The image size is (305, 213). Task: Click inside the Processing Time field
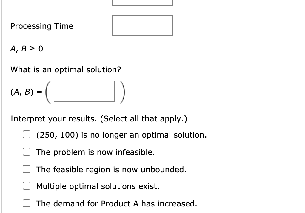[142, 25]
